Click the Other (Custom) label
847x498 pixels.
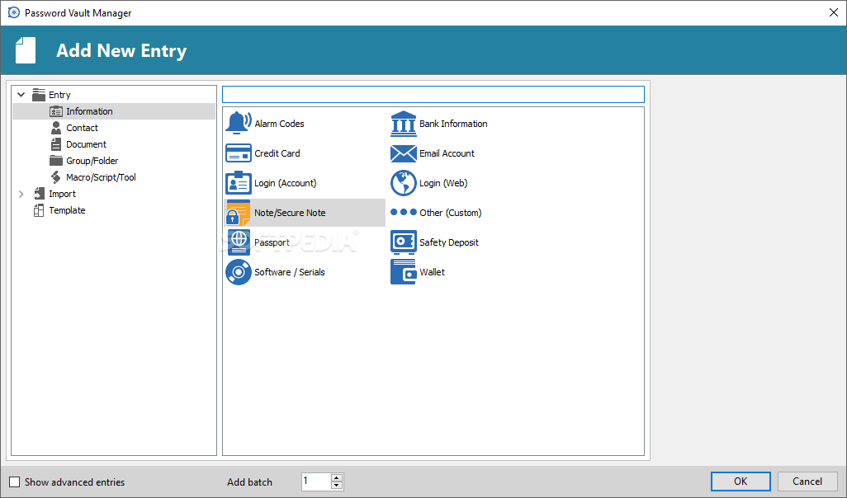(x=451, y=213)
